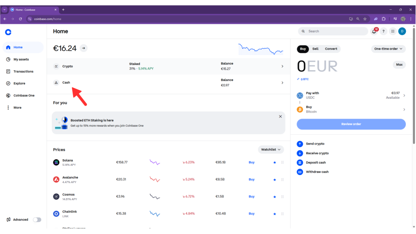Click the Deposit cash icon
416x234 pixels.
pos(300,162)
